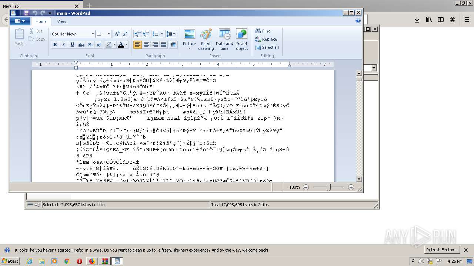Viewport: 474px width, 266px height.
Task: Switch to the Home ribbon tab
Action: point(41,21)
